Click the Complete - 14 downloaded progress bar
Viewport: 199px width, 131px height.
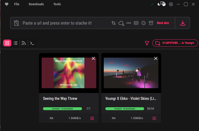(62, 109)
